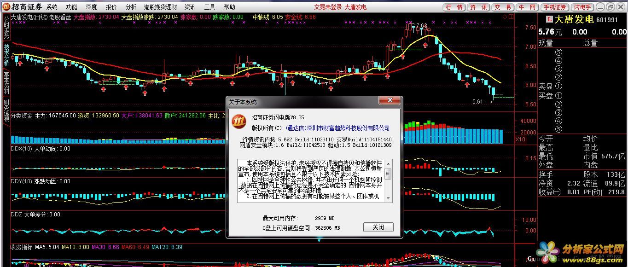
Task: Click the diamond icon at chart top-right
Action: (x=504, y=17)
